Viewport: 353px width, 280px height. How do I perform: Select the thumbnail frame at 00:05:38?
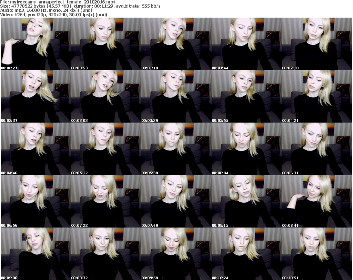176,149
